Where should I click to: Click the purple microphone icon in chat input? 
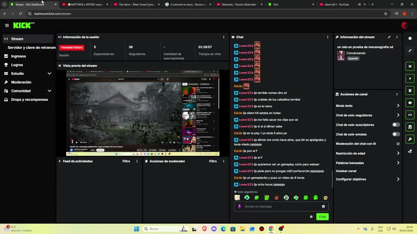[239, 206]
